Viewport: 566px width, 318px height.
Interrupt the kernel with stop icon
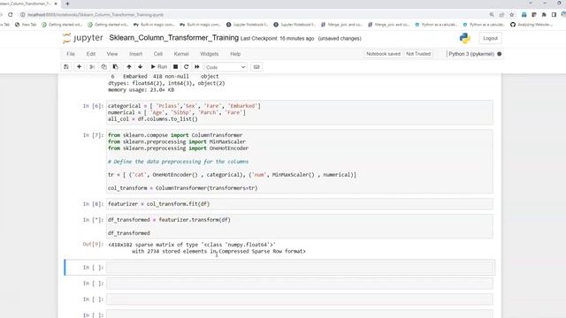(x=175, y=67)
